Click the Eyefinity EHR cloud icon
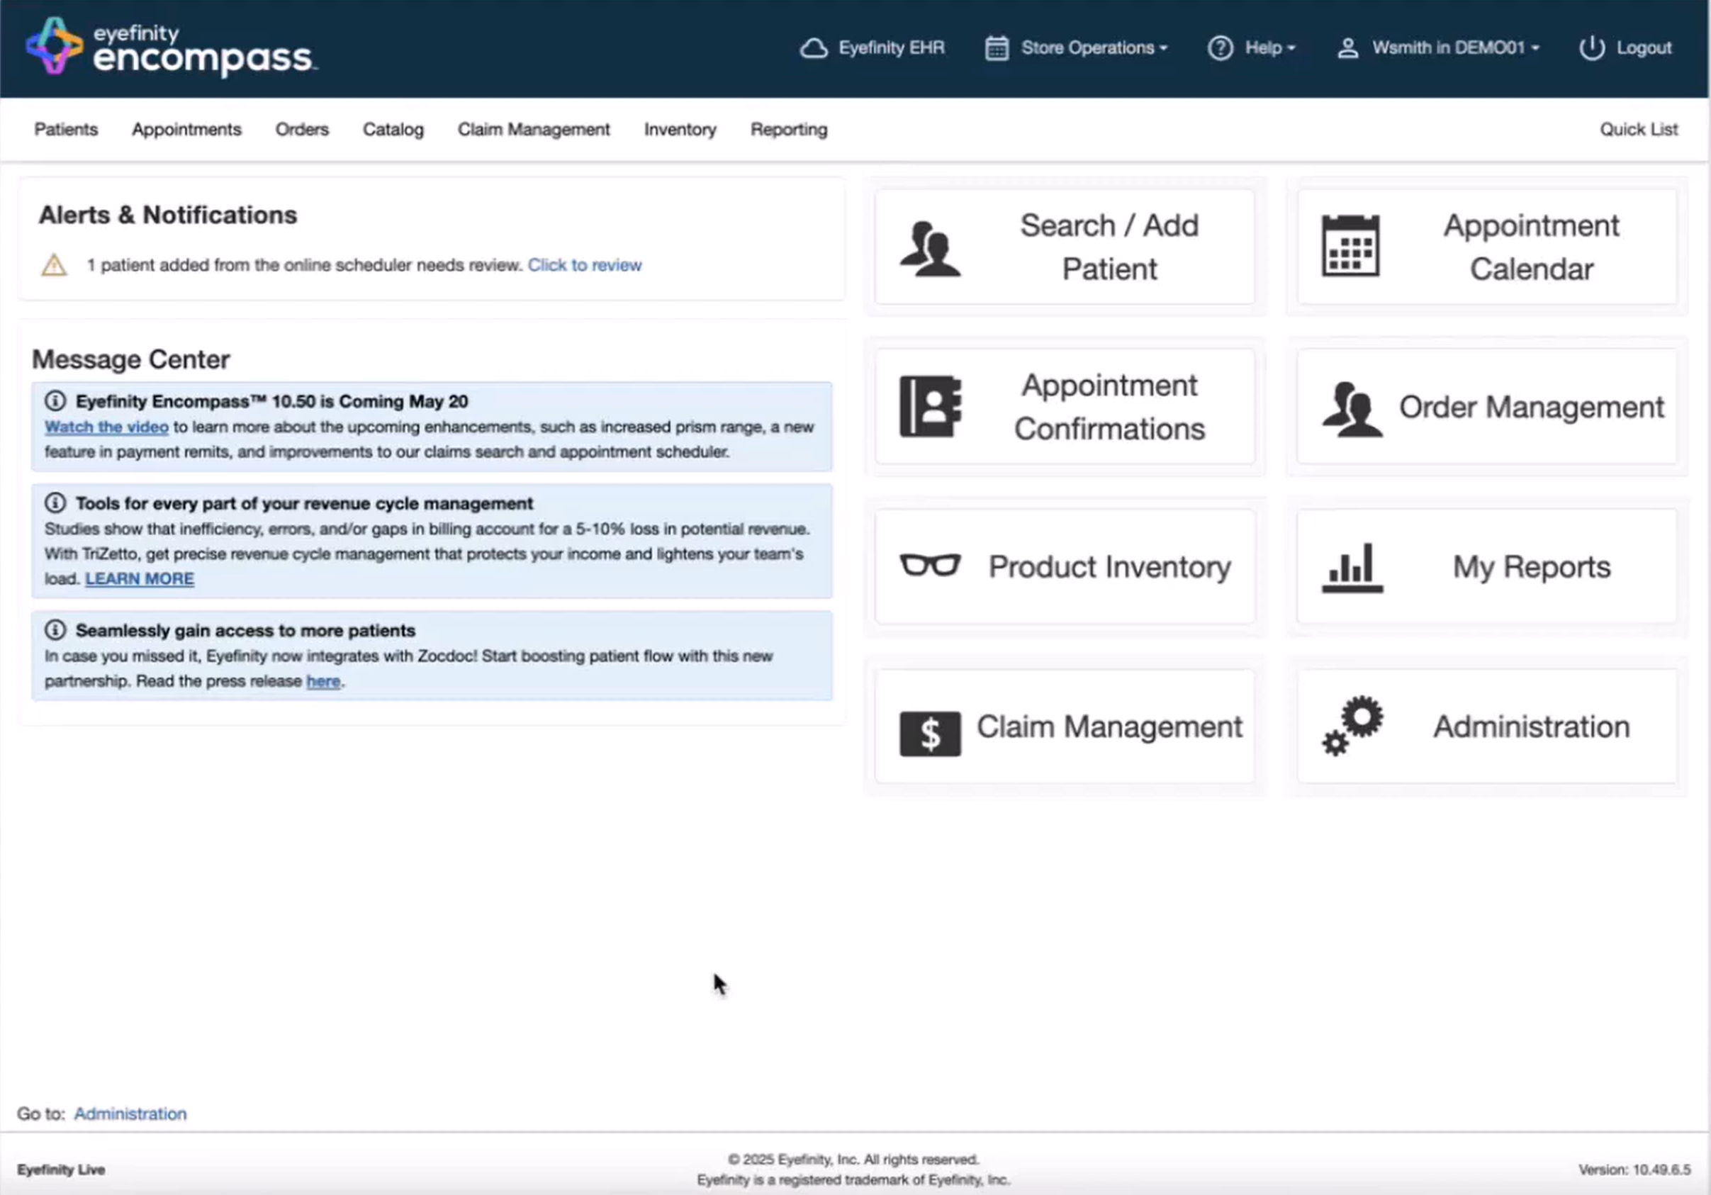 point(813,48)
